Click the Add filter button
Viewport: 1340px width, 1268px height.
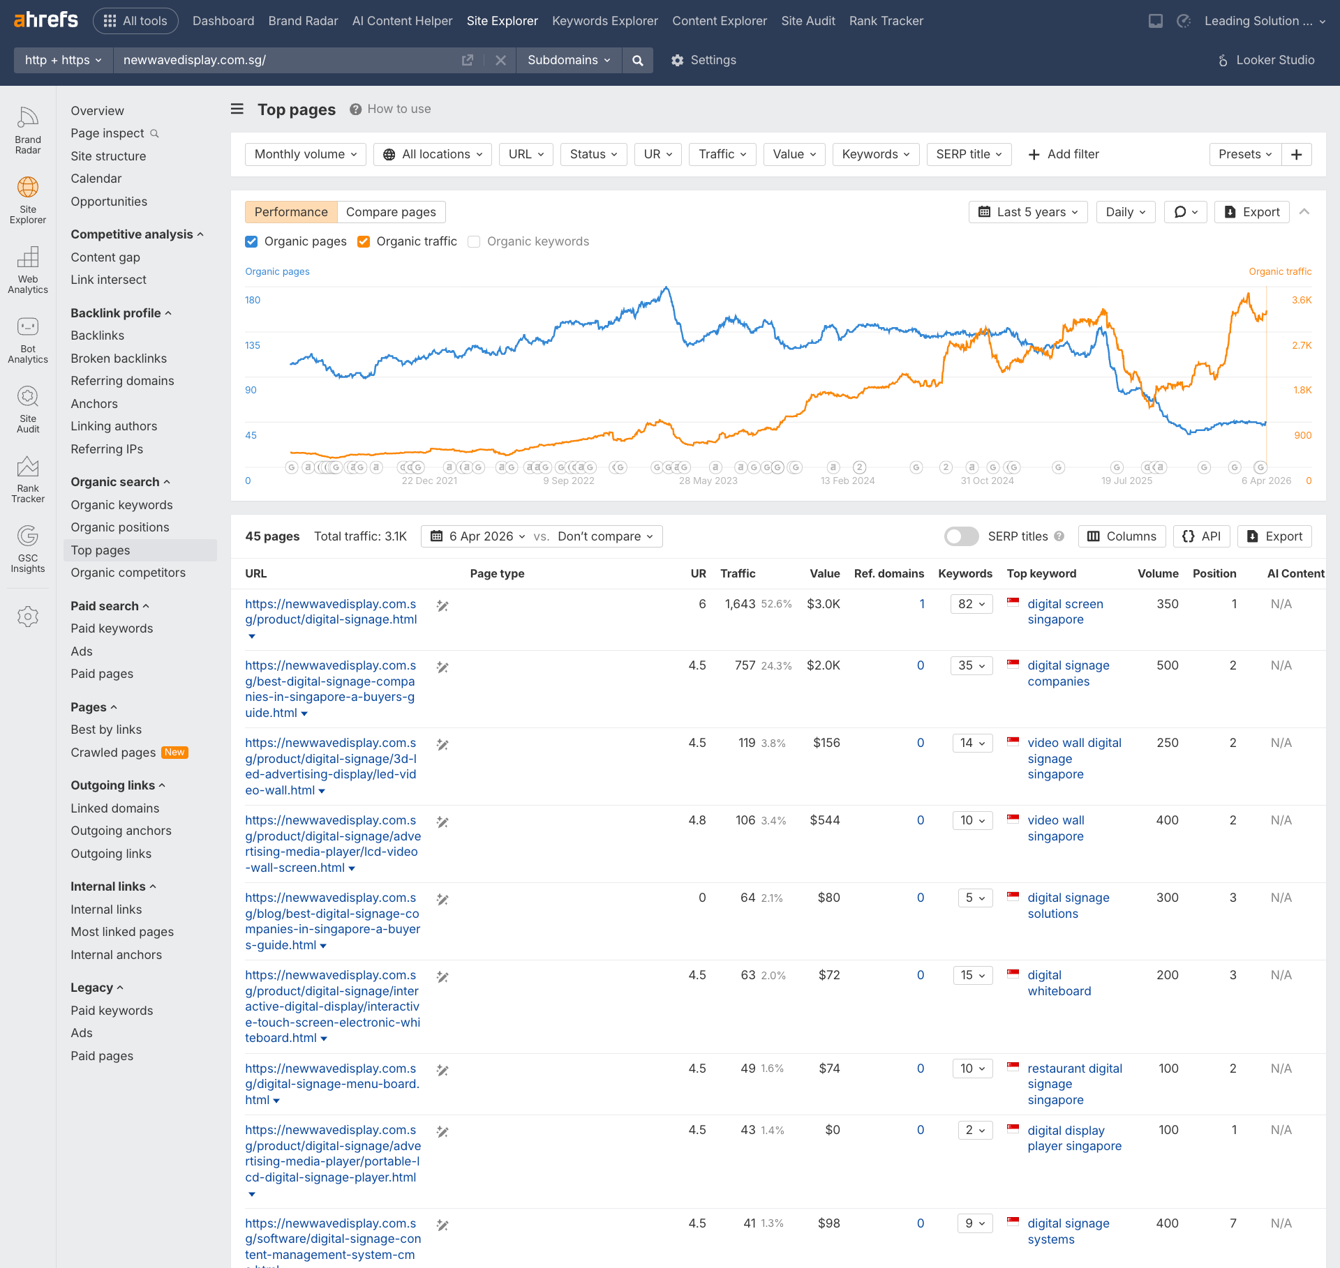(1064, 154)
